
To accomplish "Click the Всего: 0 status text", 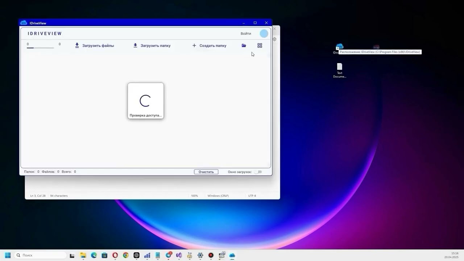I will 69,172.
